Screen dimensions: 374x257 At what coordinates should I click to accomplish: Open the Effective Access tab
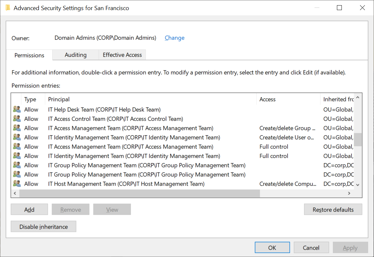tap(122, 55)
